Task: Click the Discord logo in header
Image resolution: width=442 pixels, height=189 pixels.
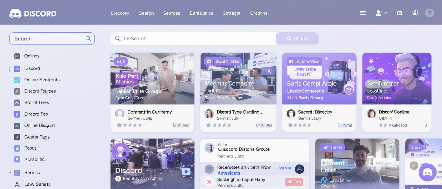Action: (x=33, y=13)
